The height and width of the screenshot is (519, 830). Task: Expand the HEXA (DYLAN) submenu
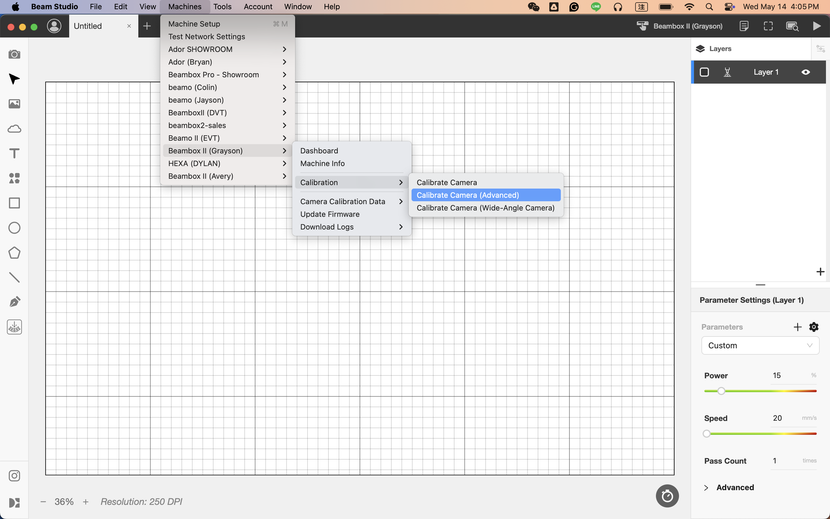[227, 163]
